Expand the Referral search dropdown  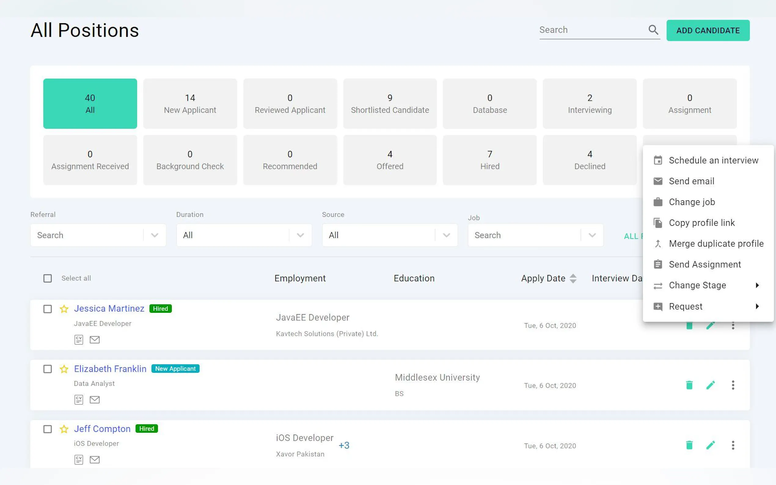pos(155,235)
